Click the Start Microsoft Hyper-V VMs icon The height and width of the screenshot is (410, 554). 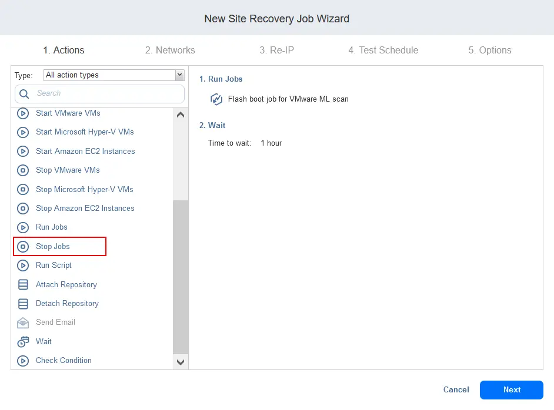click(x=23, y=132)
